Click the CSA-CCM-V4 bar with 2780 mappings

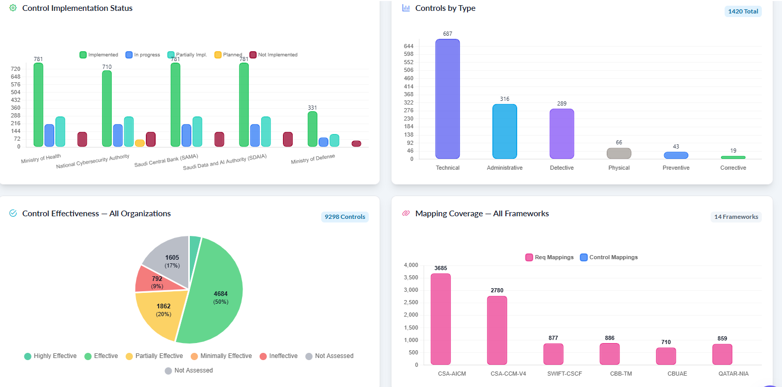[497, 331]
